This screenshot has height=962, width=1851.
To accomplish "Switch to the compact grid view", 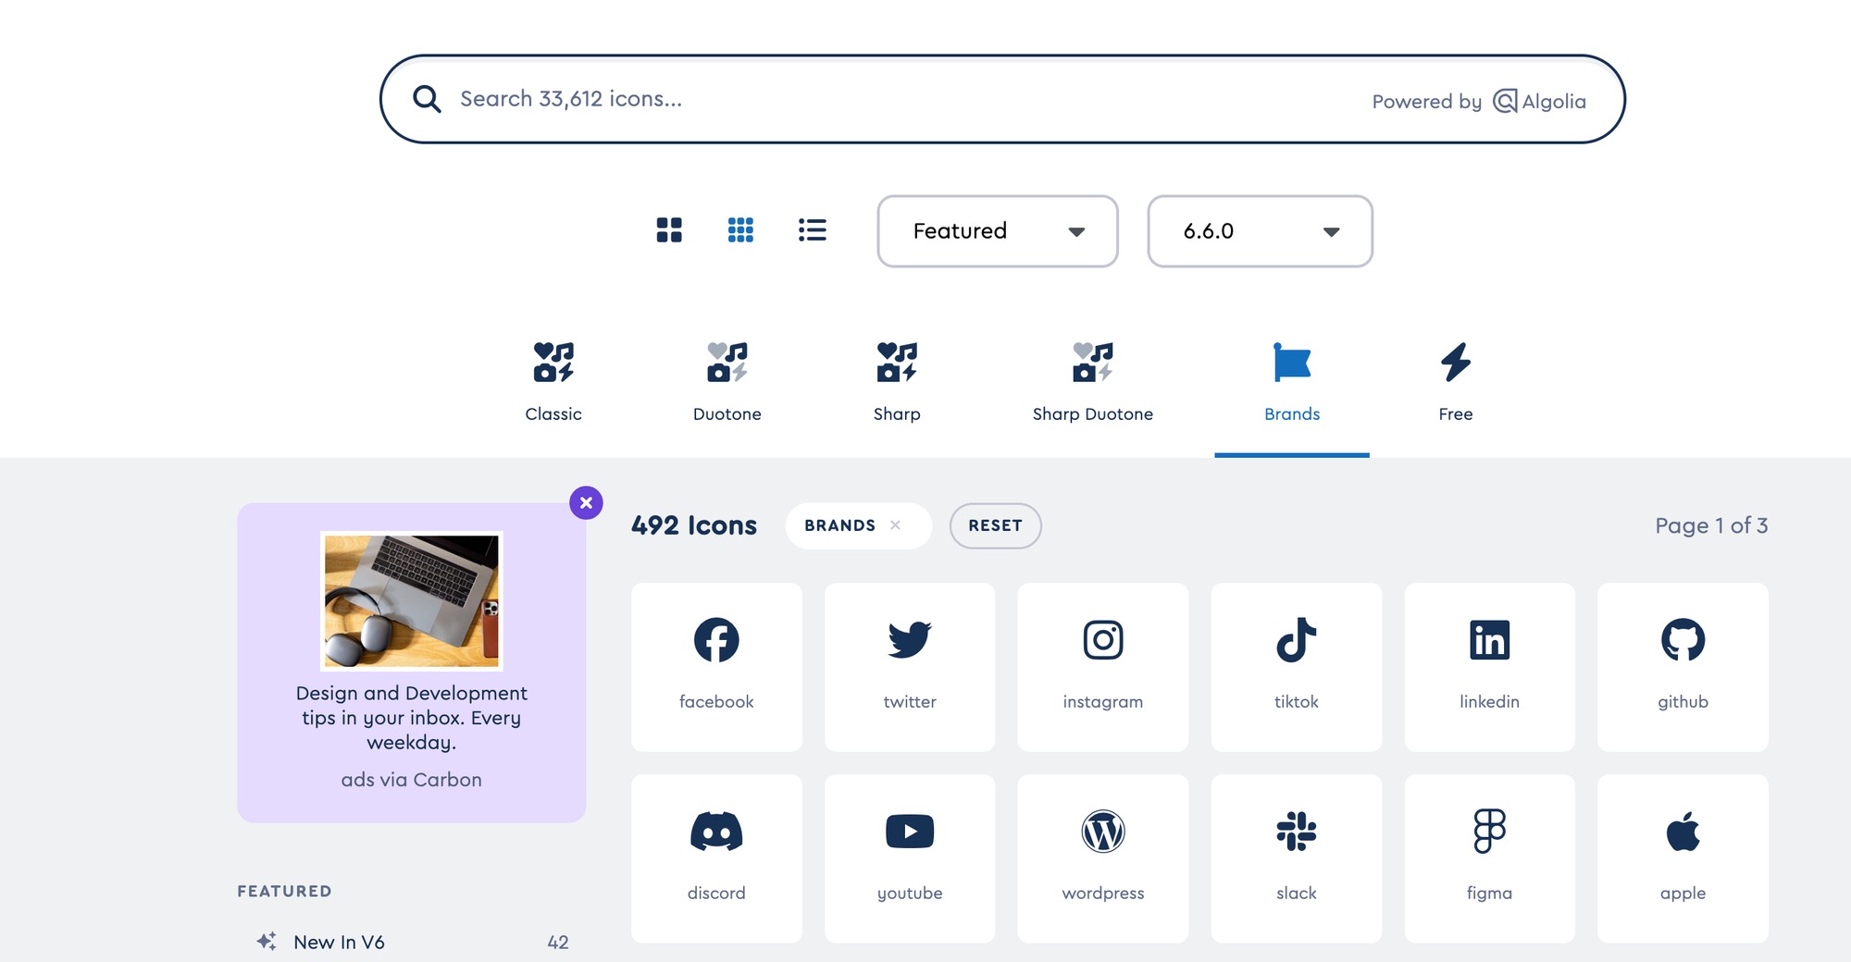I will (740, 229).
